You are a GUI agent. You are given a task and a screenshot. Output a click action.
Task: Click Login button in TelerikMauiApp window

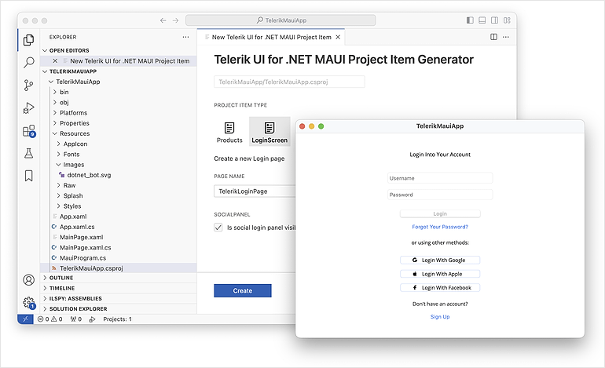tap(440, 213)
